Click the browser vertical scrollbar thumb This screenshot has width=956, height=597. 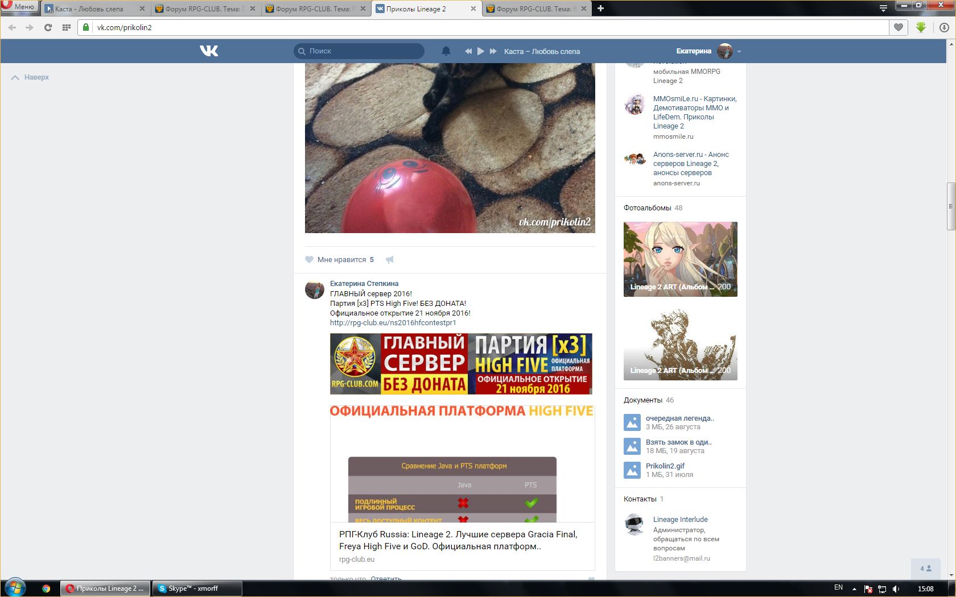coord(950,206)
